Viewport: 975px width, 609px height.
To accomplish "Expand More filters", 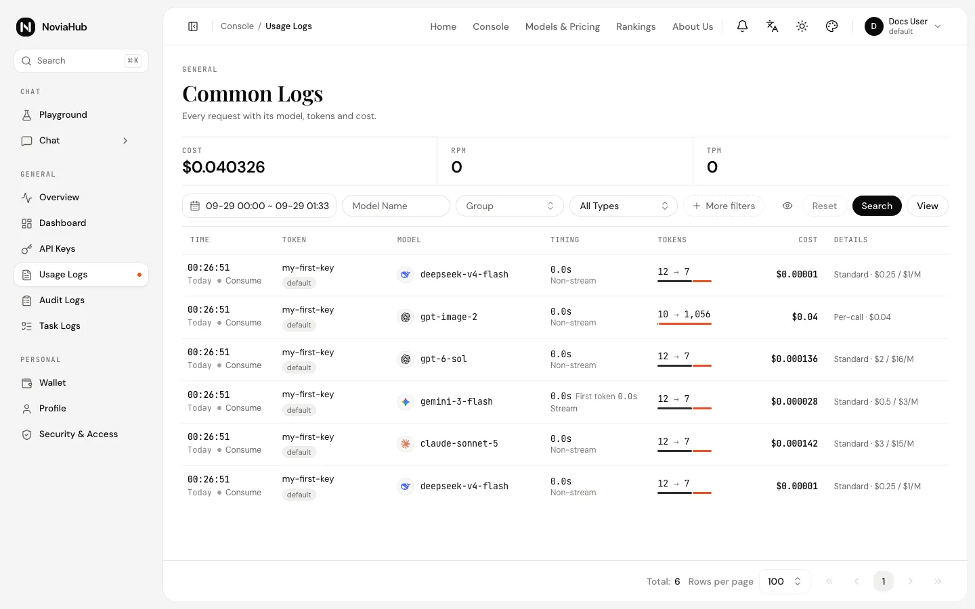I will click(724, 206).
